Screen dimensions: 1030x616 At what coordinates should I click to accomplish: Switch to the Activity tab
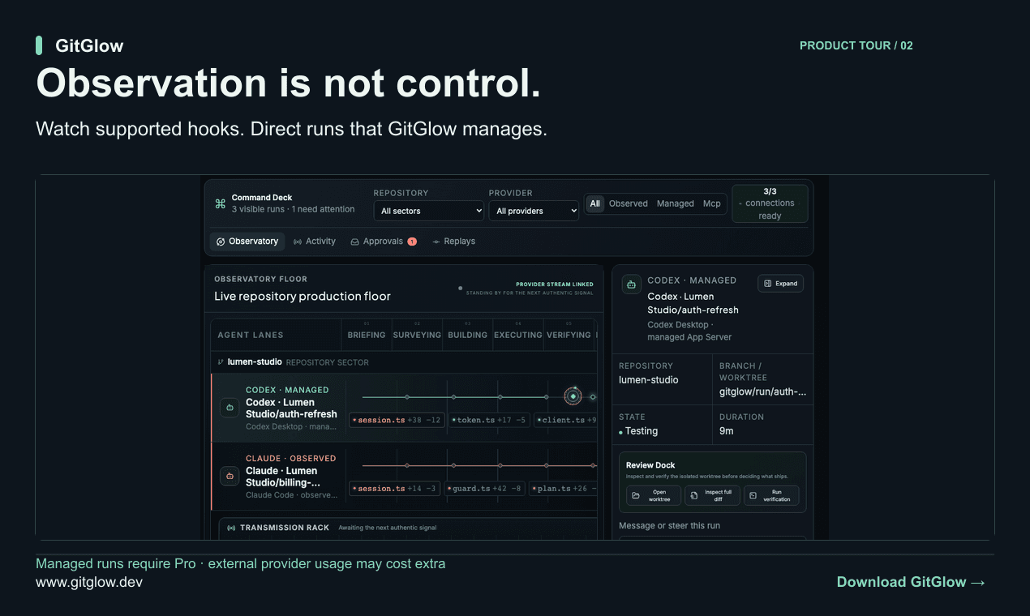(315, 242)
